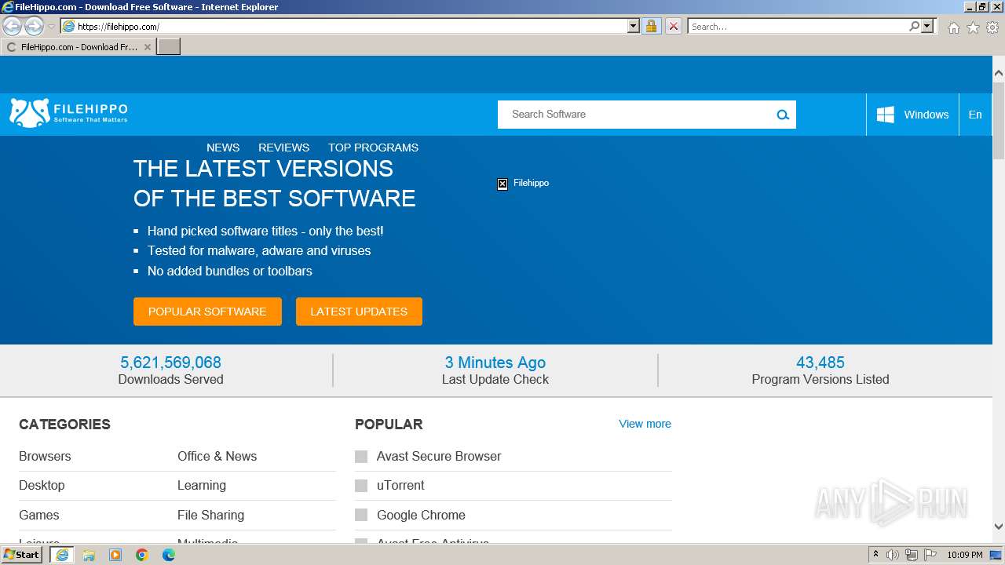Open favorites star icon
Viewport: 1005px width, 565px height.
coord(973,27)
